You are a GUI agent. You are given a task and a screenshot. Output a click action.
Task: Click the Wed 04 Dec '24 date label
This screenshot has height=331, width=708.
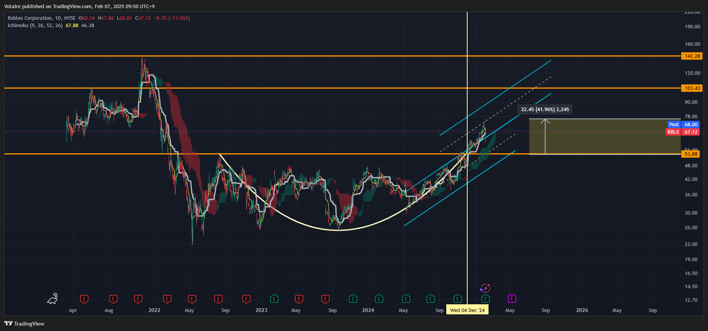pos(467,310)
